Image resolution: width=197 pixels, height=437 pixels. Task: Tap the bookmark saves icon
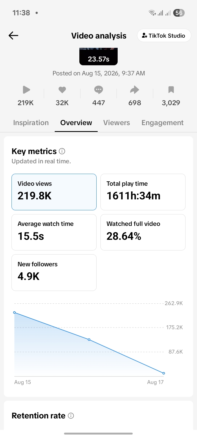[171, 90]
